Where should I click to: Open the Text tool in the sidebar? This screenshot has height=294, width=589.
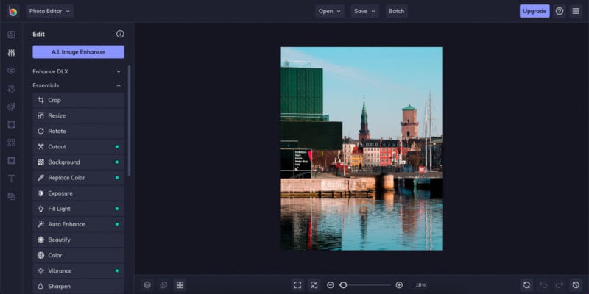click(x=11, y=179)
